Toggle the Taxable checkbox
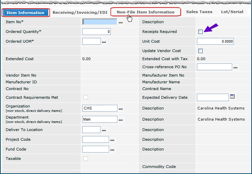 [86, 159]
